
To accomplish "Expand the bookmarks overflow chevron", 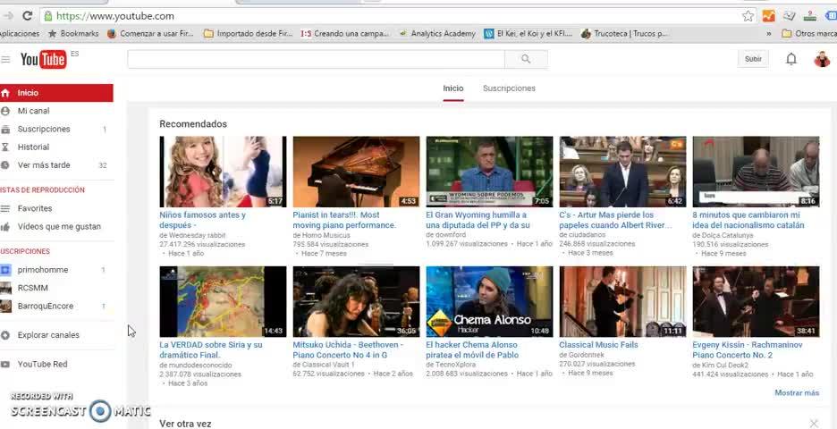I will click(769, 33).
